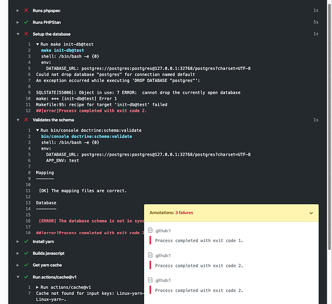Open the .github:1 link of the third annotation
Image resolution: width=332 pixels, height=304 pixels.
[162, 280]
